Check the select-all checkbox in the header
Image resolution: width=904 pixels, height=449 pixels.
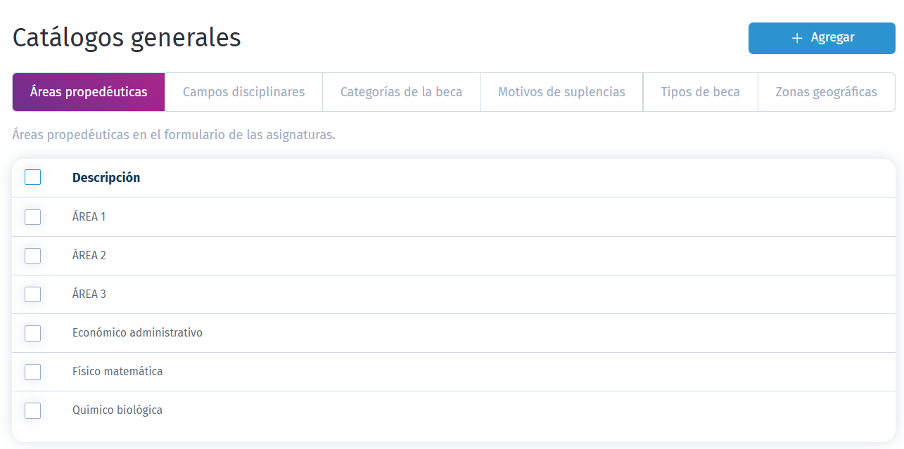[32, 177]
